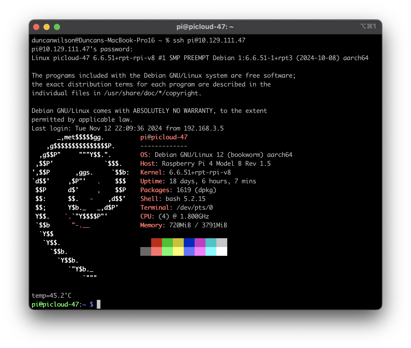Click the CPU: (4) @ 1.800GHz line
Screen dimensions: 411x348
(175, 216)
